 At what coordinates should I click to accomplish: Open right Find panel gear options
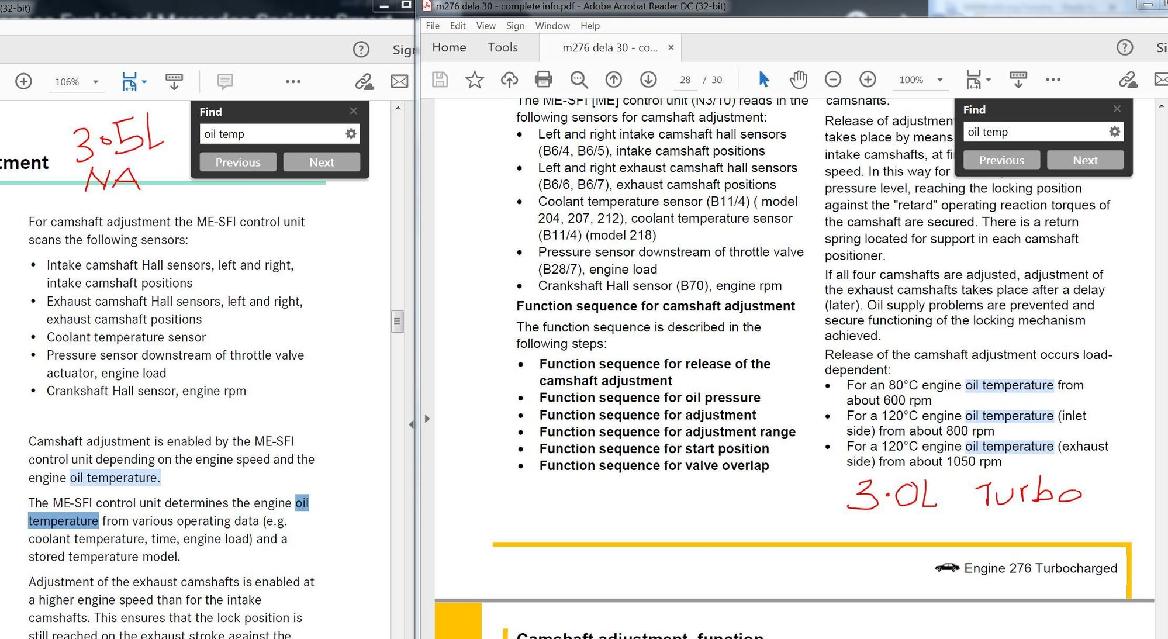click(1114, 132)
